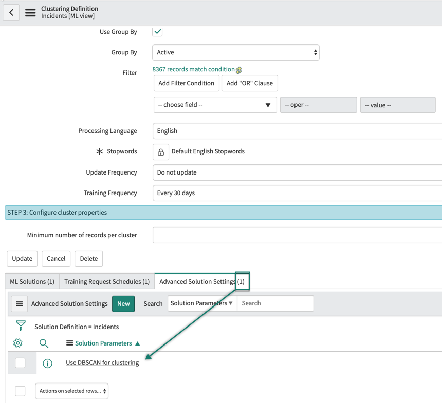This screenshot has width=442, height=403.
Task: Click New in Advanced Solution Settings
Action: (123, 304)
